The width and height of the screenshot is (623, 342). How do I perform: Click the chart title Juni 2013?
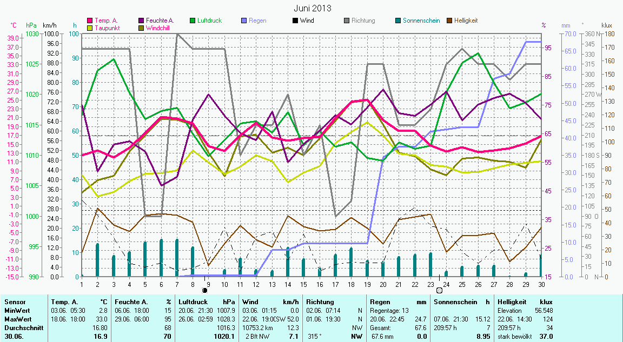click(313, 8)
